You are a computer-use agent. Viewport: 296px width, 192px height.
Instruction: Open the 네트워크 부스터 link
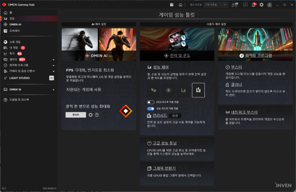point(244,112)
